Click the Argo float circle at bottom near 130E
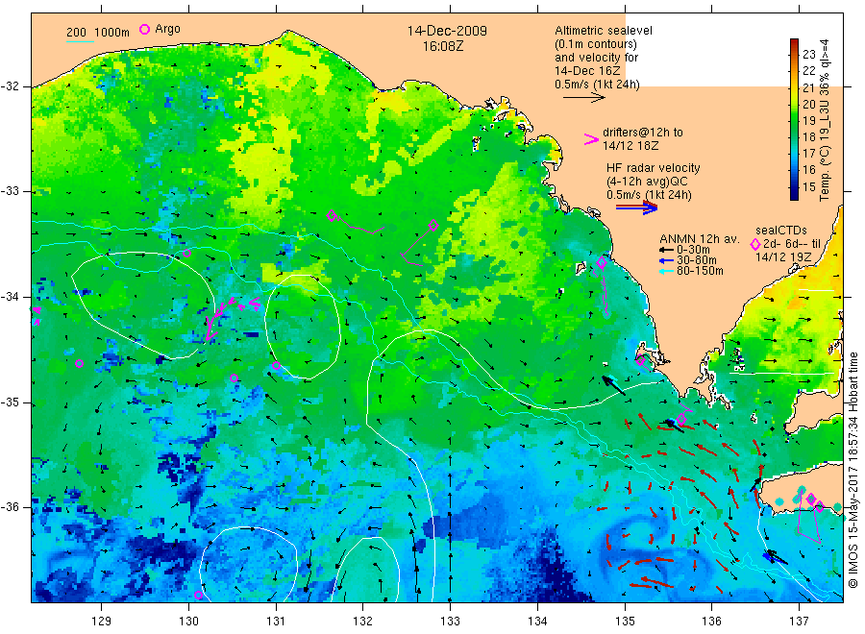This screenshot has height=634, width=865. pos(199,595)
